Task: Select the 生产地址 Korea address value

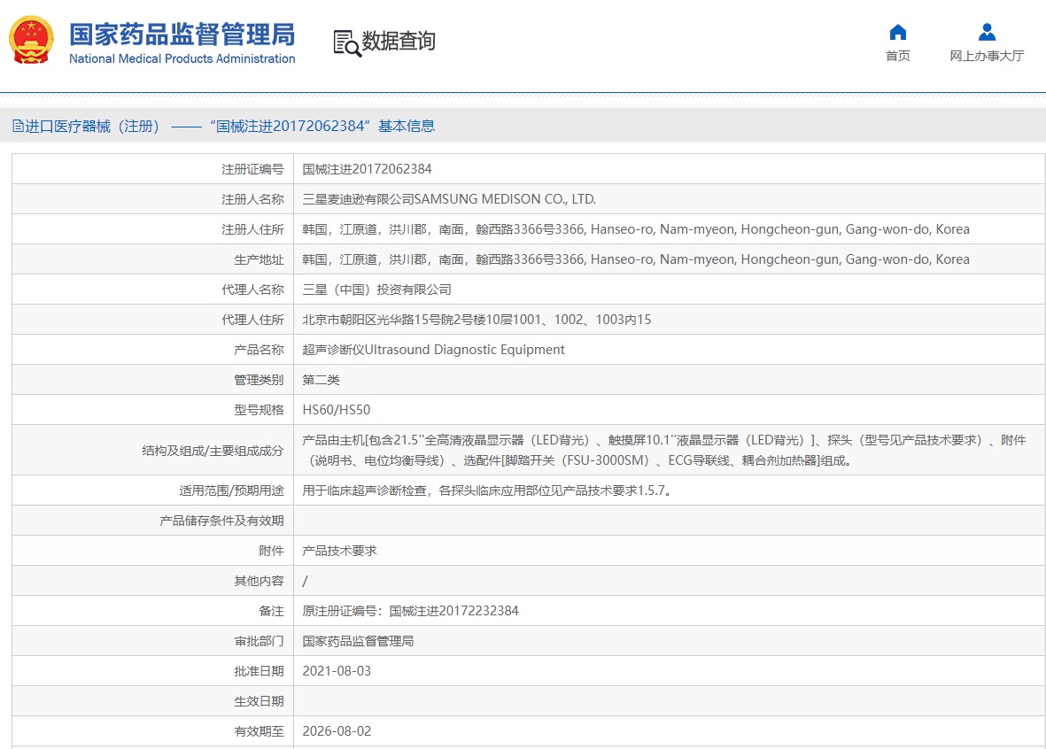Action: click(x=636, y=259)
